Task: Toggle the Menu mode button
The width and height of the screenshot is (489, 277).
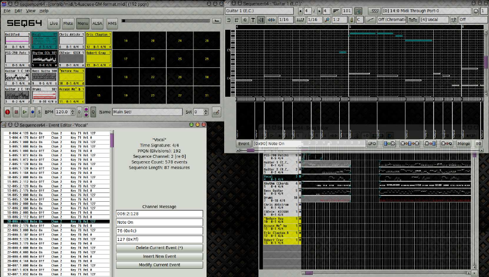Action: pyautogui.click(x=83, y=23)
